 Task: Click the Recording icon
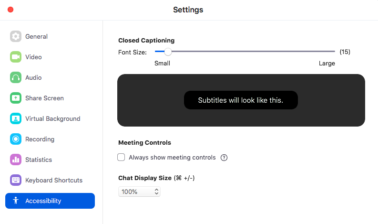[16, 139]
